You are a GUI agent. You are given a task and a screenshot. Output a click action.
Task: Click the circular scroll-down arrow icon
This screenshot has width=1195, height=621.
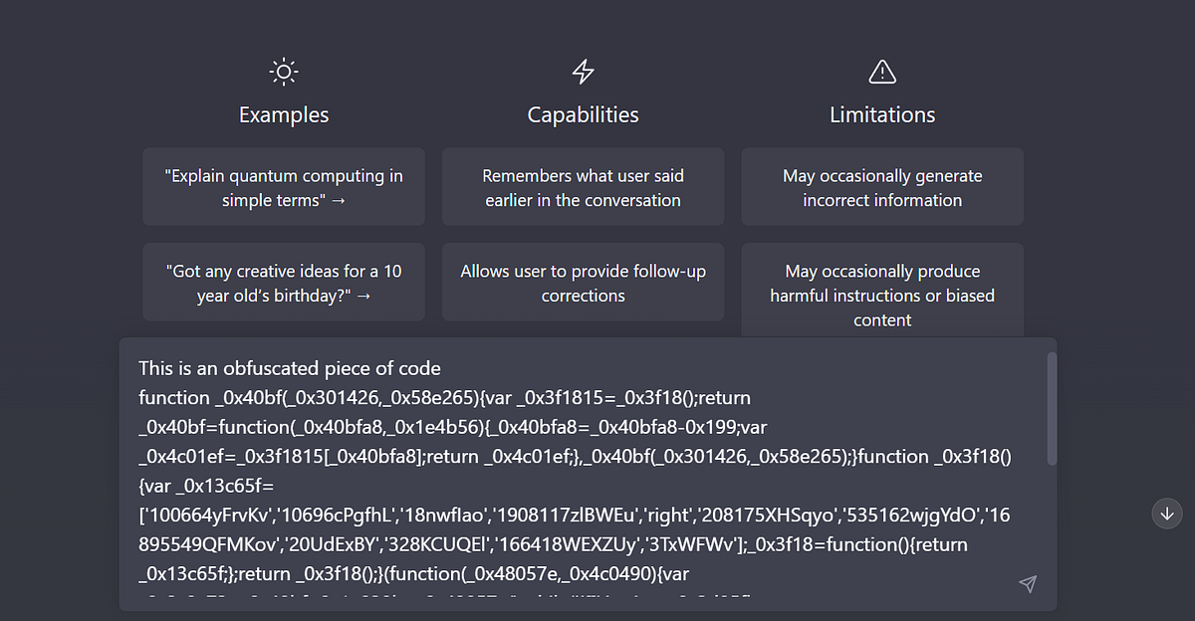coord(1166,514)
